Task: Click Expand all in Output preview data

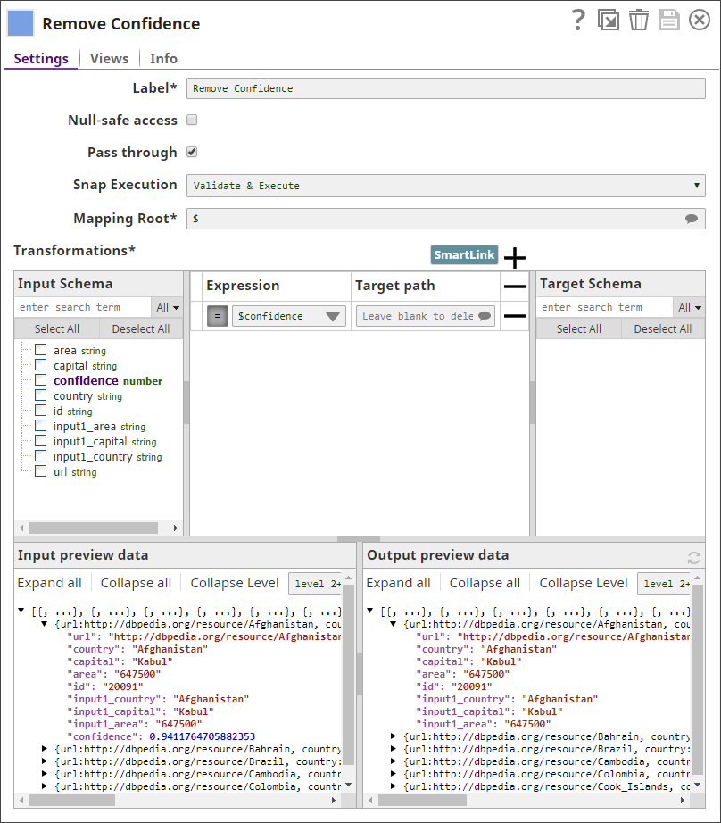Action: [398, 582]
